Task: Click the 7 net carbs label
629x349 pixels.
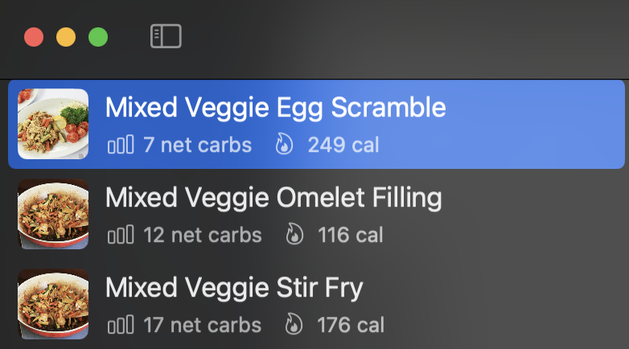Action: point(197,145)
